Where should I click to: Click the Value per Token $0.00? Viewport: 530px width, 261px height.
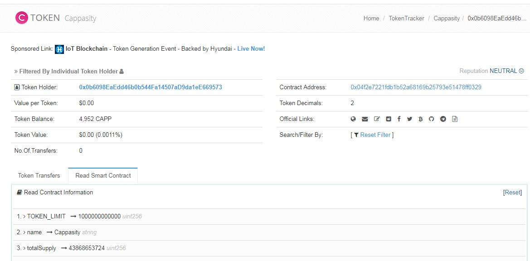pyautogui.click(x=87, y=103)
